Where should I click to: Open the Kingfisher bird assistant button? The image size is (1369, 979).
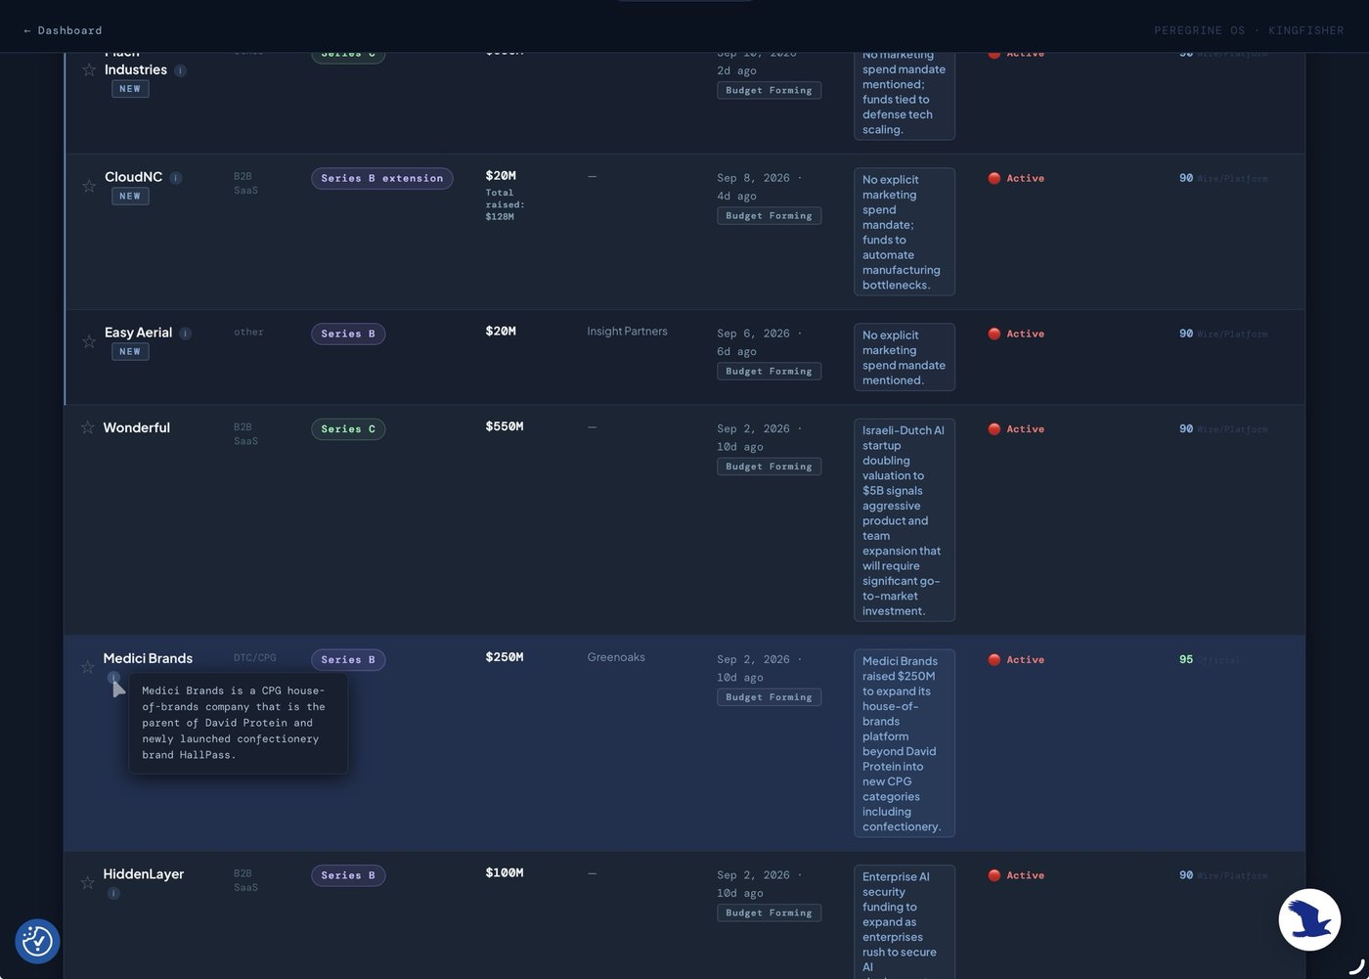[x=1309, y=919]
